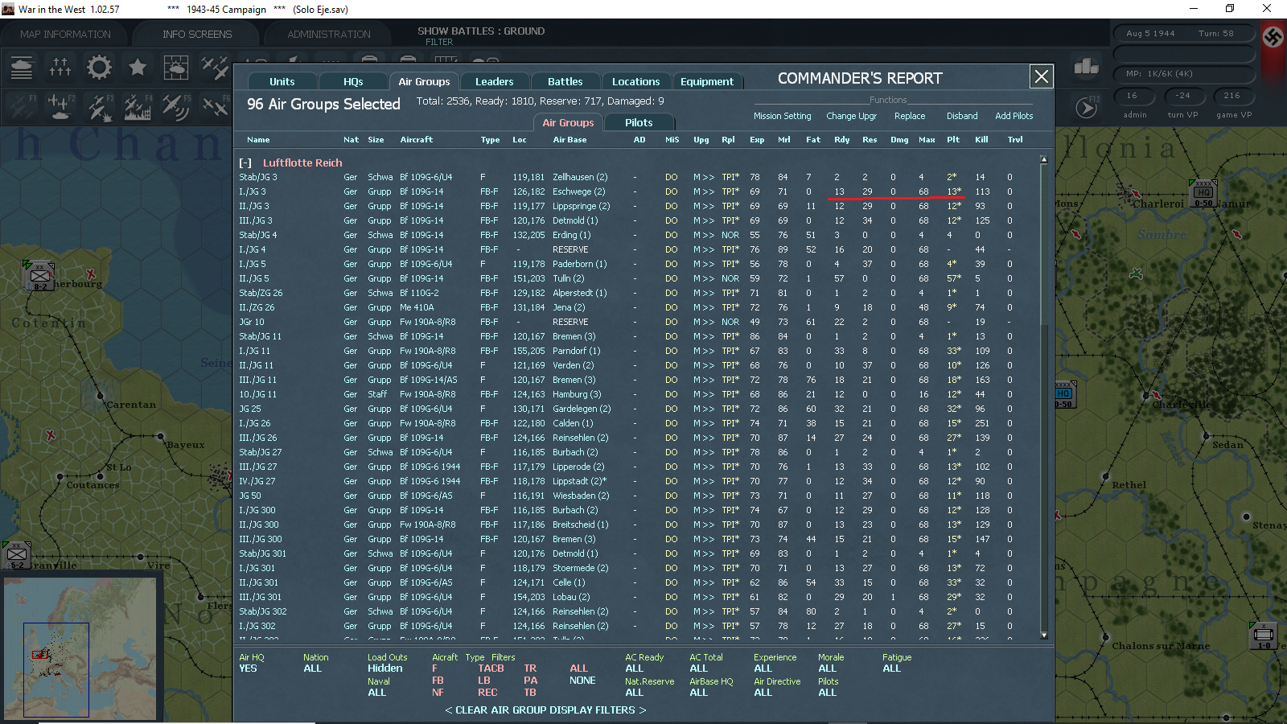Sort list by the Aircraft column header
1287x724 pixels.
click(417, 140)
